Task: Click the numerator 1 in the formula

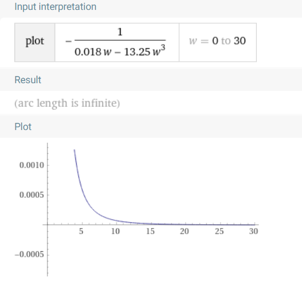Action: tap(120, 32)
